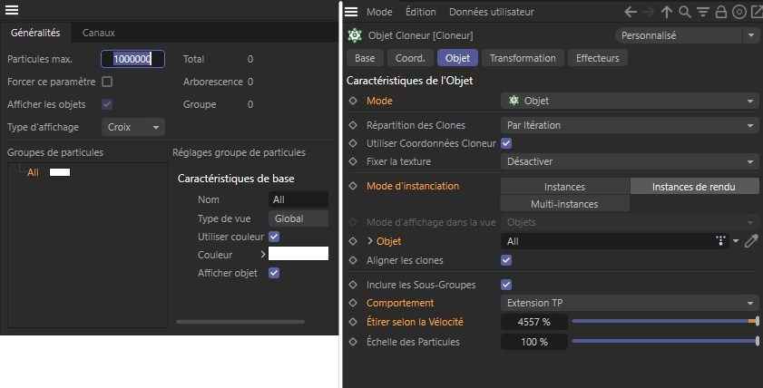Open the Effecteurs tab

(x=598, y=58)
